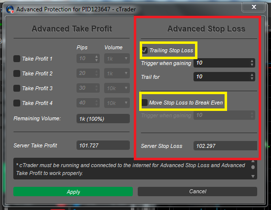The image size is (271, 210).
Task: Open the Take Profit 1 volume dropdown
Action: 117,59
